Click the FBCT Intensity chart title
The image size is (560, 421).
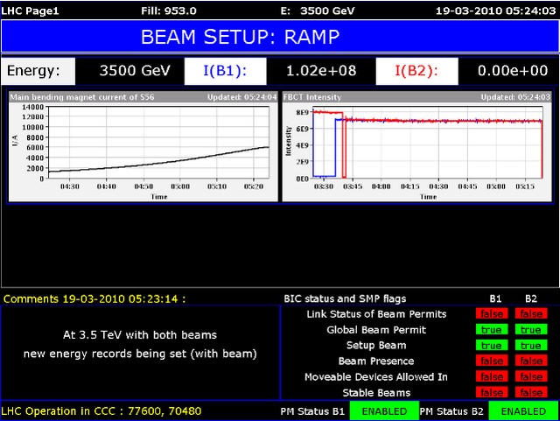coord(312,97)
